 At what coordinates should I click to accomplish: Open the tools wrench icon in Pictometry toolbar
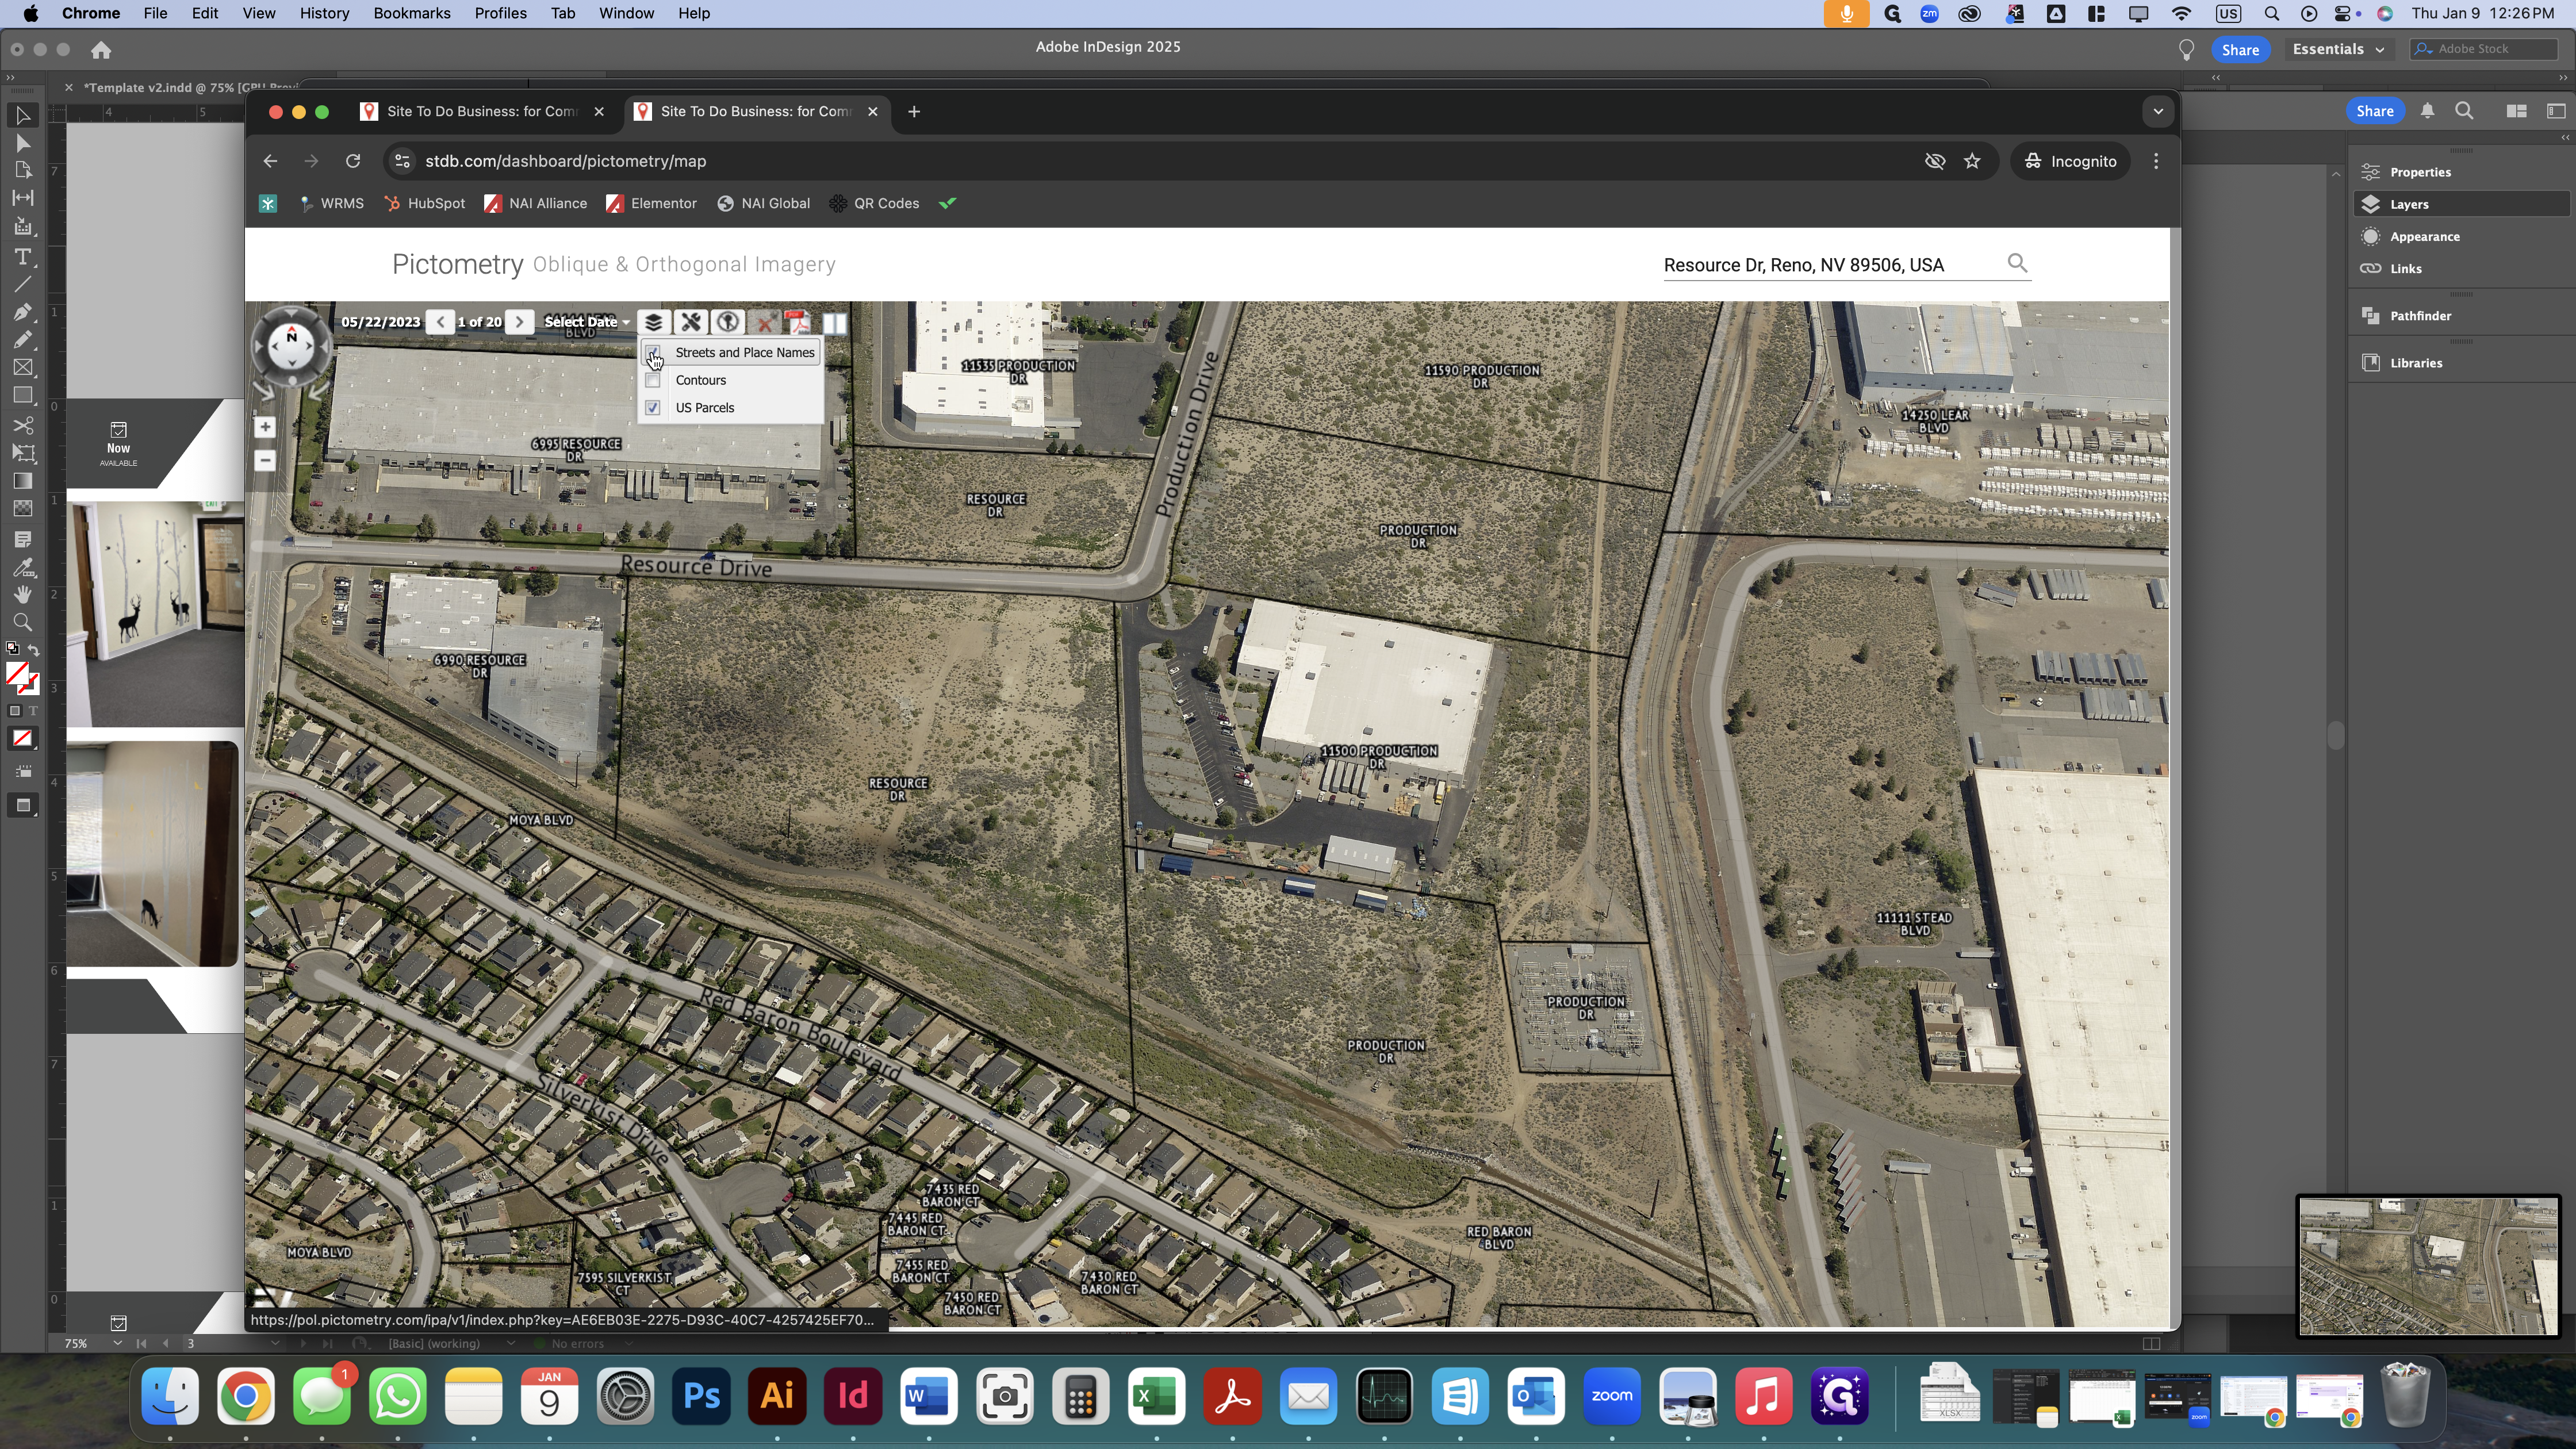pos(690,322)
